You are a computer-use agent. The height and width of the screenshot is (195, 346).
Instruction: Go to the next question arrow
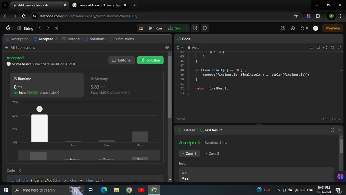tap(48, 28)
